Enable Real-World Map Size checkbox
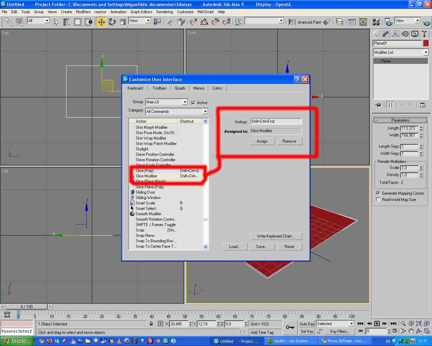 (x=378, y=200)
